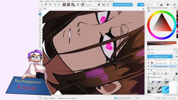Viewport: 178px width, 100px height.
Task: Move layer up with arrow button
Action: 162,74
